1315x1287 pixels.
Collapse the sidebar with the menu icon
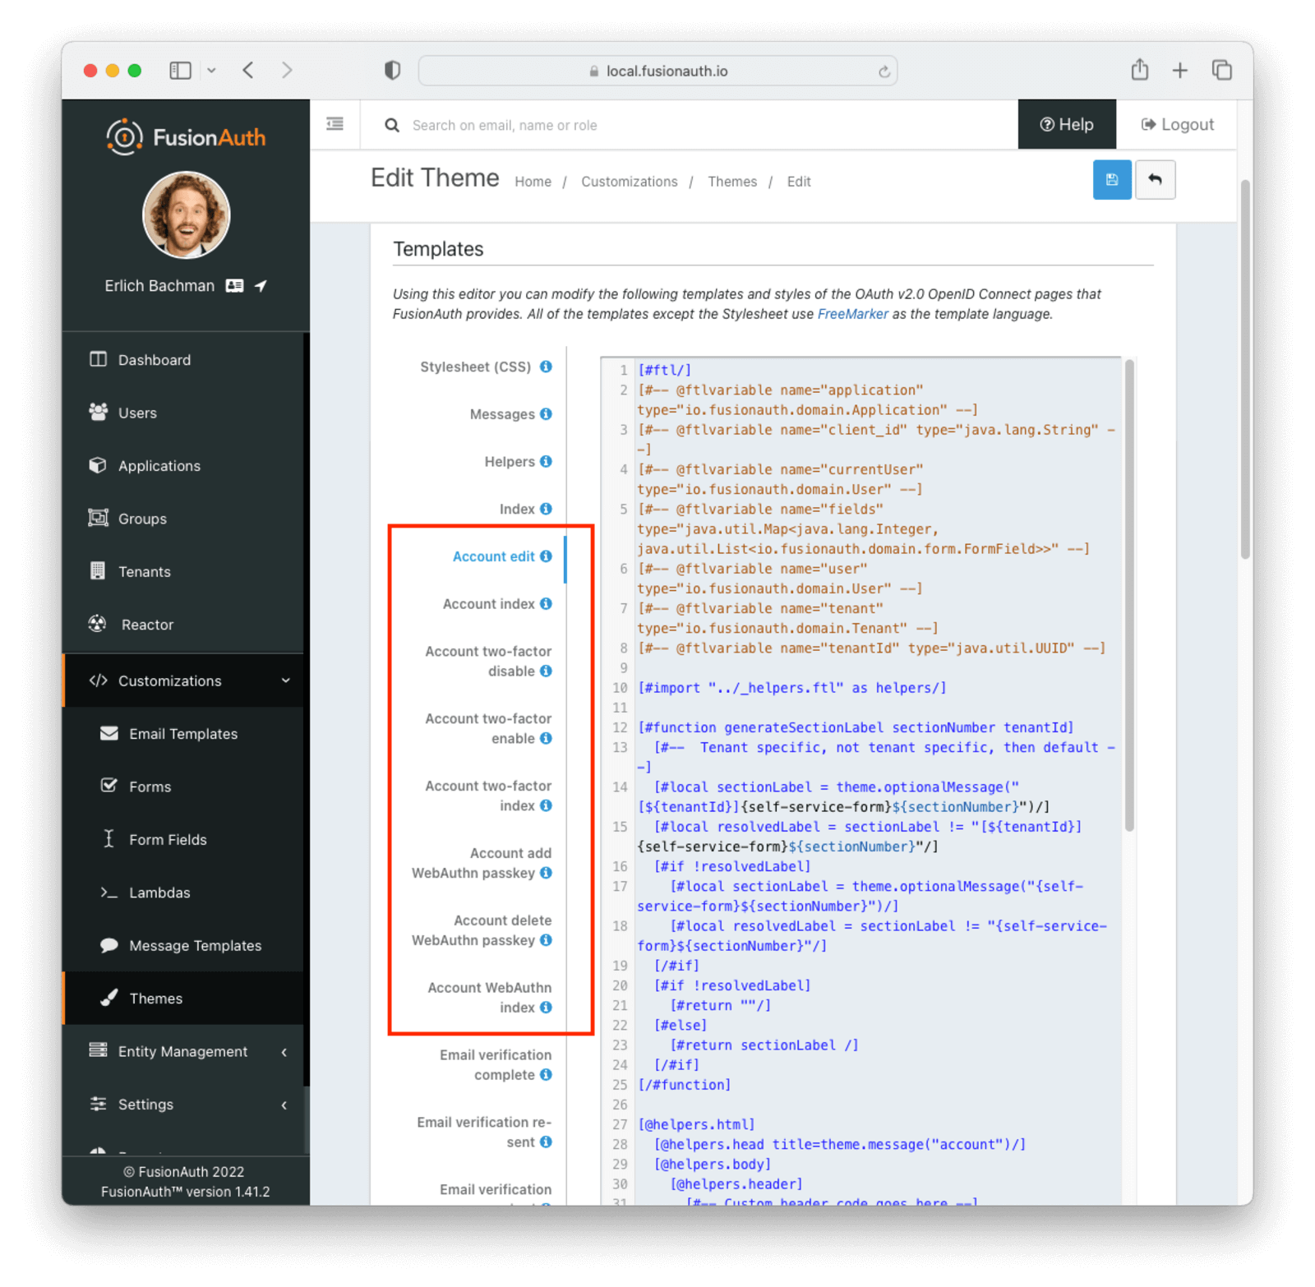coord(335,124)
